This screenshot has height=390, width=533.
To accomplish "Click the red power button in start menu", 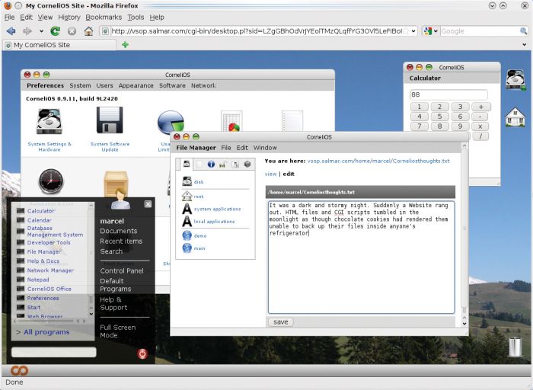I will 142,353.
